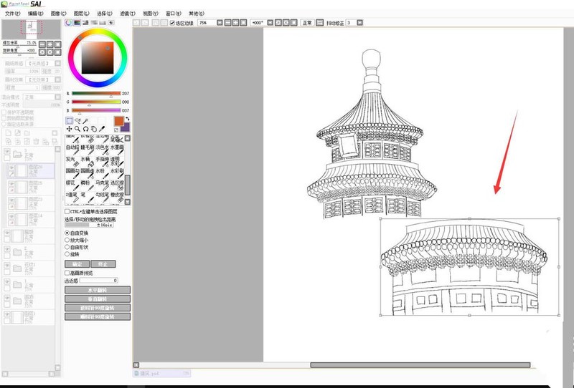The width and height of the screenshot is (574, 388).
Task: Click the orange foreground color swatch
Action: click(118, 121)
